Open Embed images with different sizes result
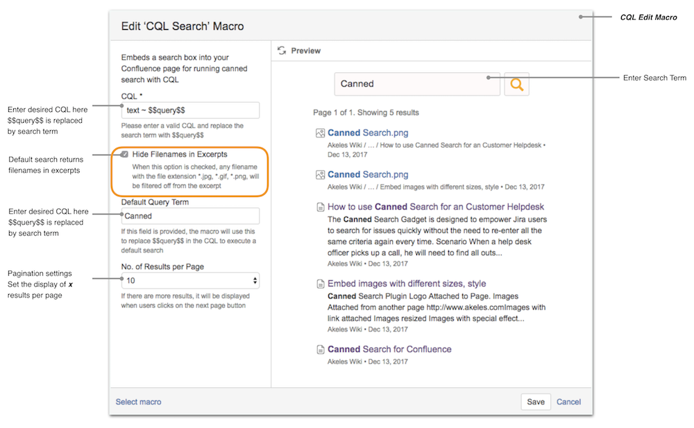Screen dimensions: 694x428 [406, 284]
